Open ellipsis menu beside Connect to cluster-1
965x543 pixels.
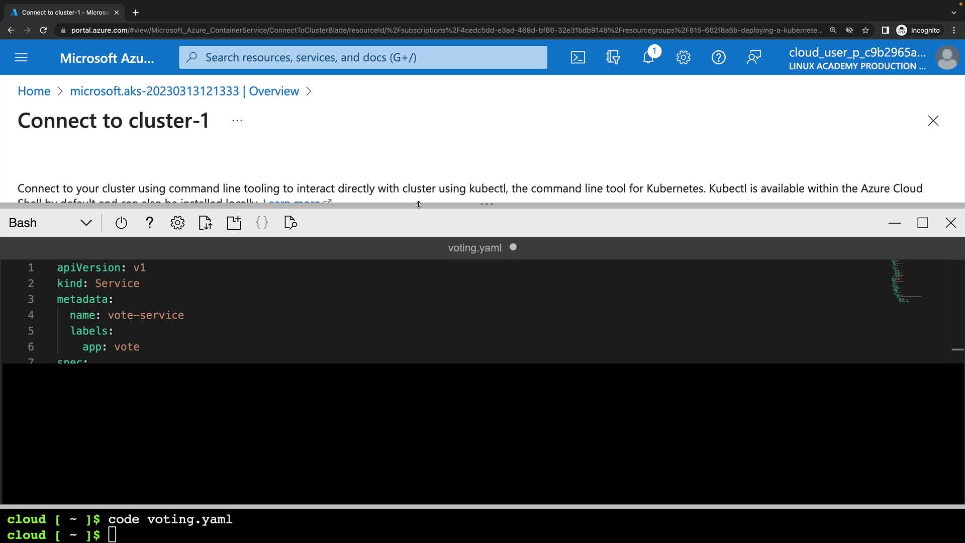[x=237, y=121]
